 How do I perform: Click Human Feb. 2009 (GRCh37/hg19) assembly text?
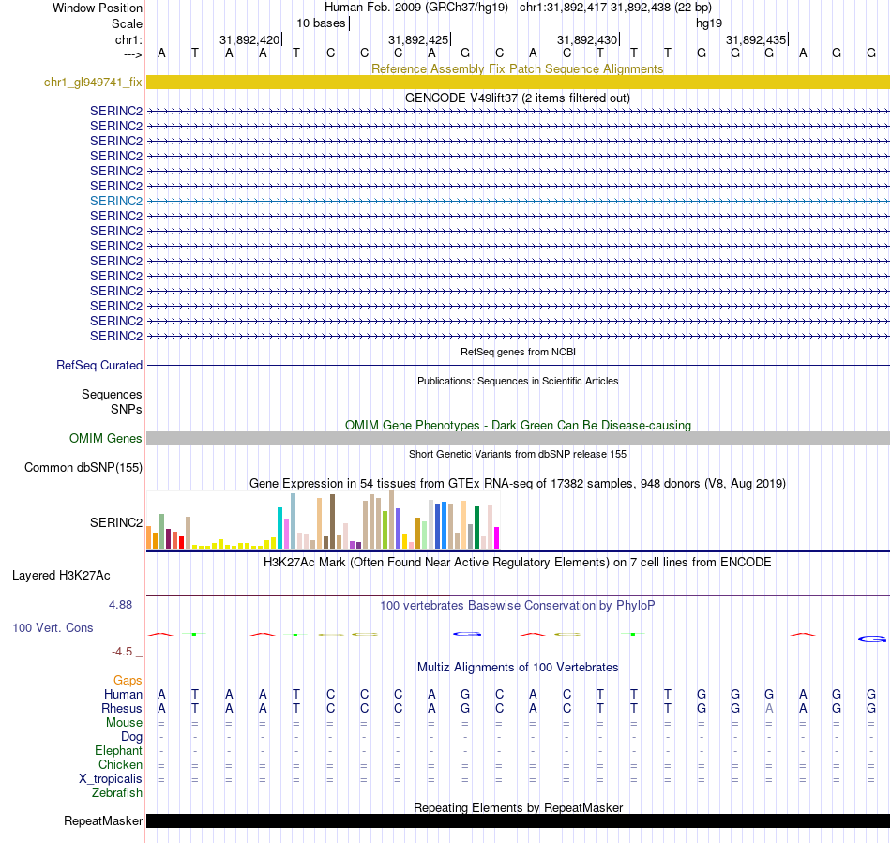[415, 8]
